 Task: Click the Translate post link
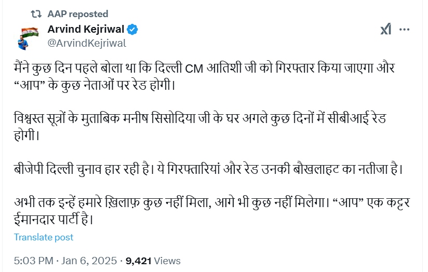point(44,237)
